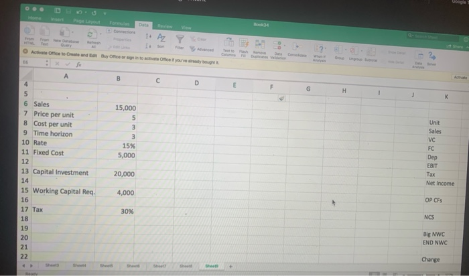The height and width of the screenshot is (276, 469).
Task: Open What-If Analysis menu
Action: (319, 52)
